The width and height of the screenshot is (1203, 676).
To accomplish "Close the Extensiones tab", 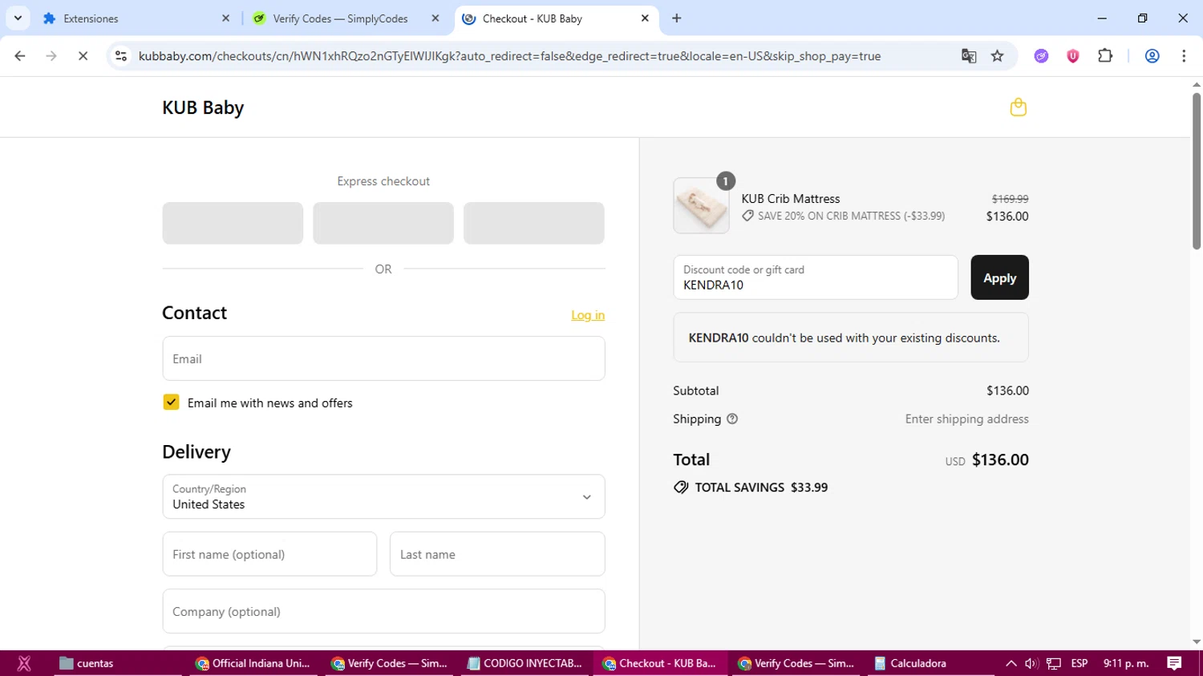I will 225,18.
